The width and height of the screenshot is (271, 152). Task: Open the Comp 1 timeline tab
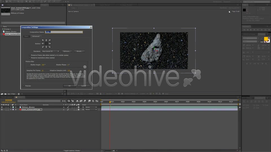(20, 97)
